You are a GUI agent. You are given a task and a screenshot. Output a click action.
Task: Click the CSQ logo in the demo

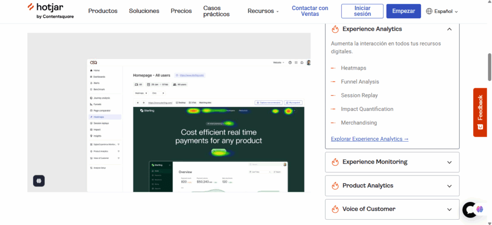pos(94,63)
